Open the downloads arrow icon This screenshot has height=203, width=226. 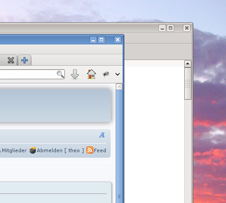click(75, 74)
